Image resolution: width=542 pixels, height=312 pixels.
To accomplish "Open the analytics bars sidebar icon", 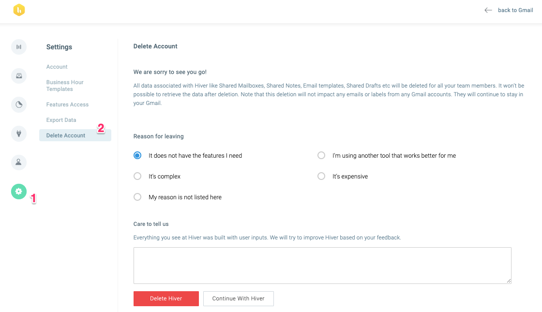I will tap(19, 47).
